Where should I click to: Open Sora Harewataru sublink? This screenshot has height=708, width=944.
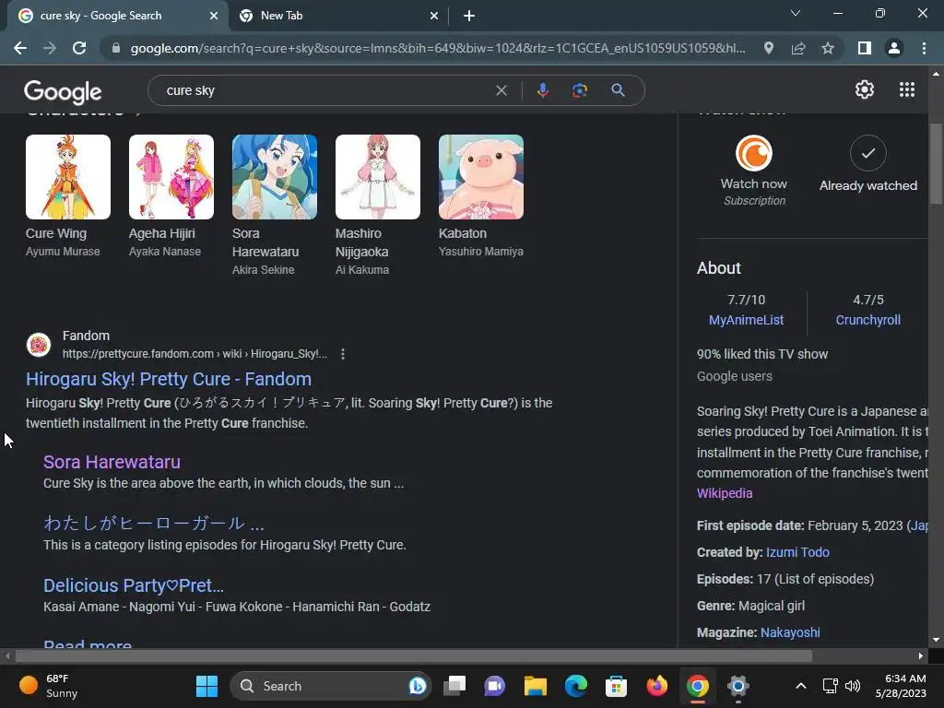(x=112, y=462)
